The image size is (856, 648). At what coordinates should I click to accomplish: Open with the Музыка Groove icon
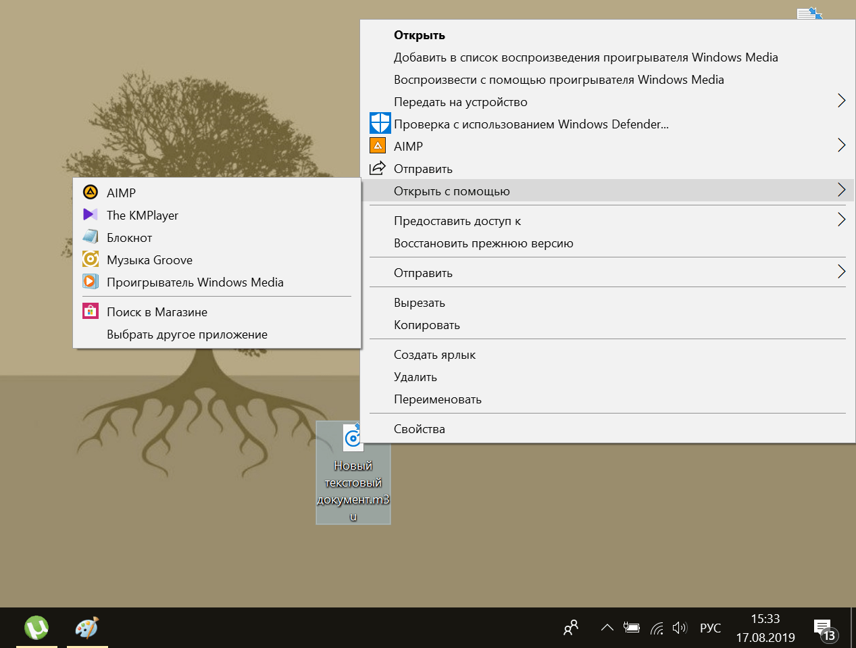tap(91, 259)
